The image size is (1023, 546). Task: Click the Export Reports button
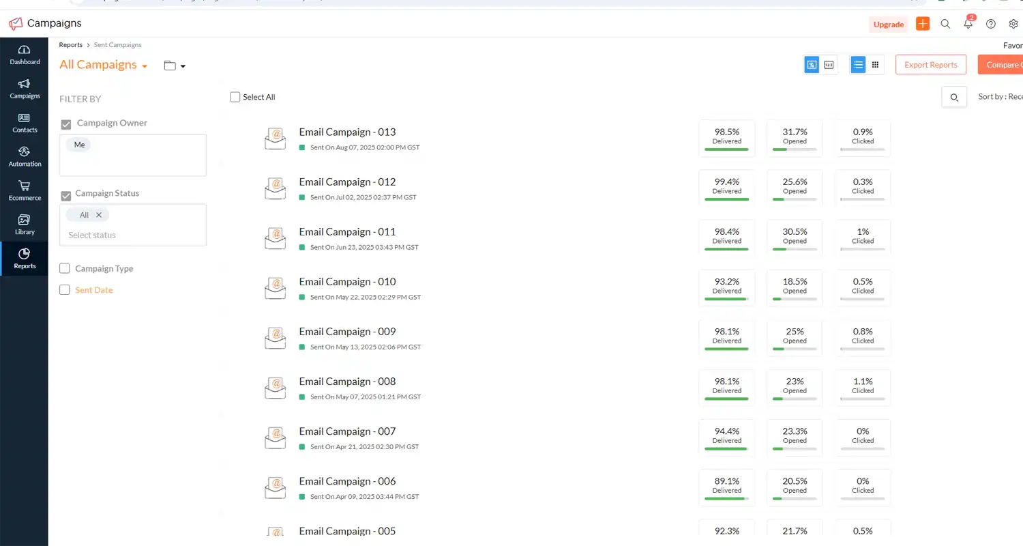[930, 64]
